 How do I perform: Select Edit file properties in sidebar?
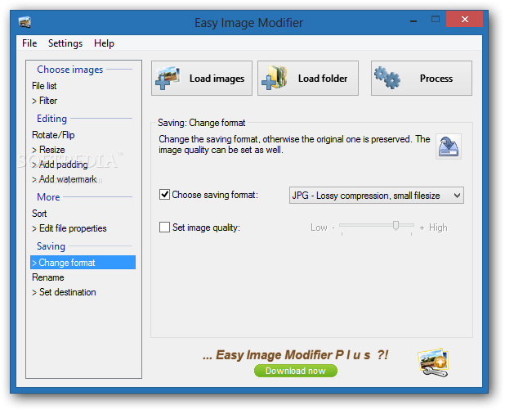[69, 228]
